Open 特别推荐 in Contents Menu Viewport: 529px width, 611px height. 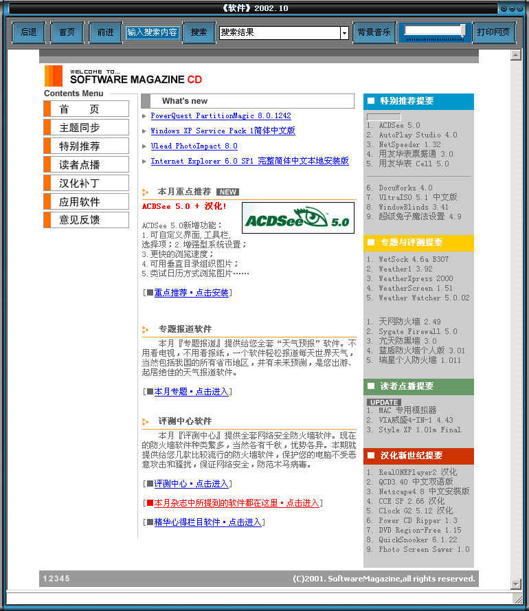[86, 146]
